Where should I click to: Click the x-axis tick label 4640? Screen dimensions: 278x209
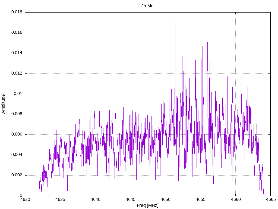(95, 199)
